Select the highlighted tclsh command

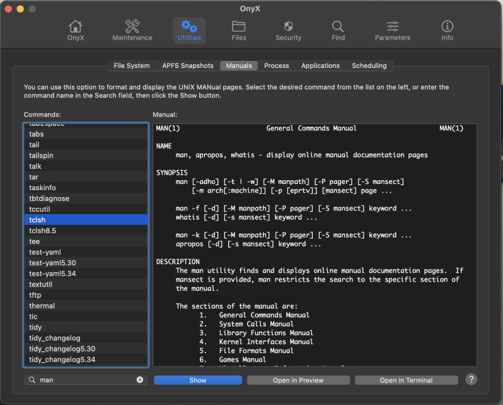[x=86, y=220]
